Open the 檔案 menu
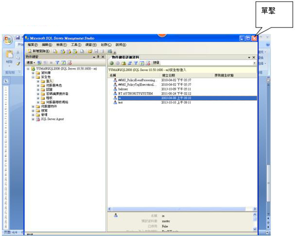Image resolution: width=295 pixels, height=237 pixels. click(32, 45)
